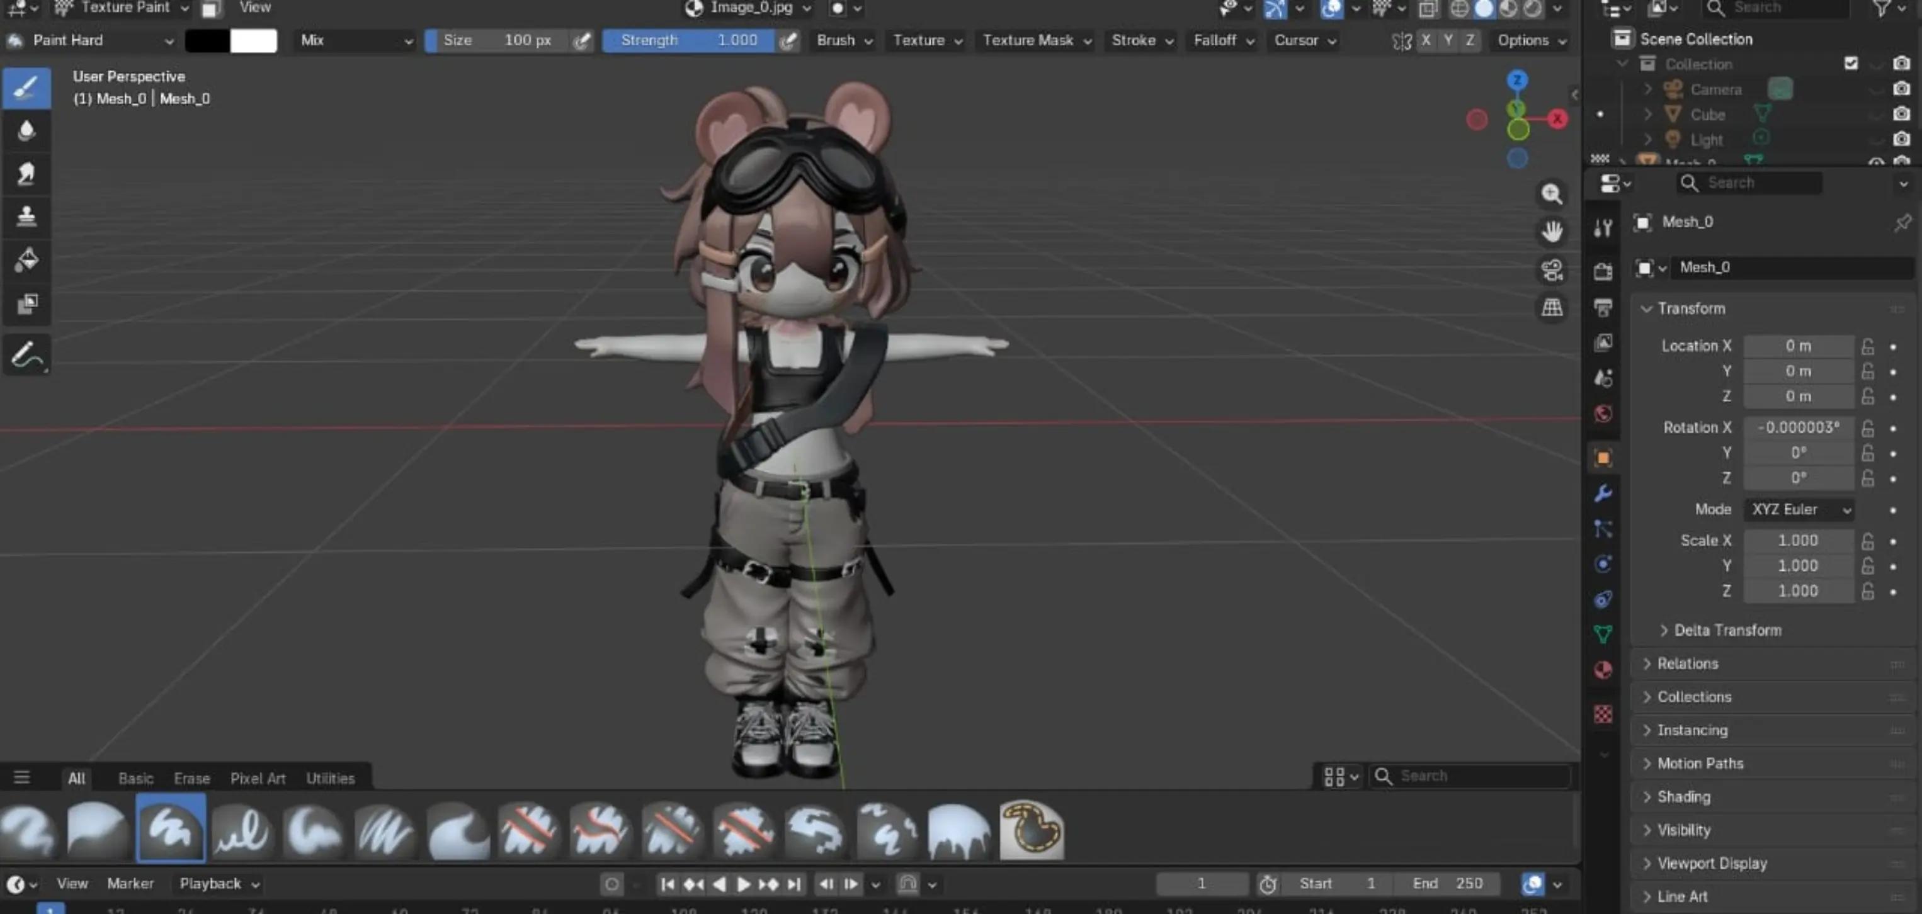Select the Clone stamp tool
The image size is (1922, 914).
point(27,217)
